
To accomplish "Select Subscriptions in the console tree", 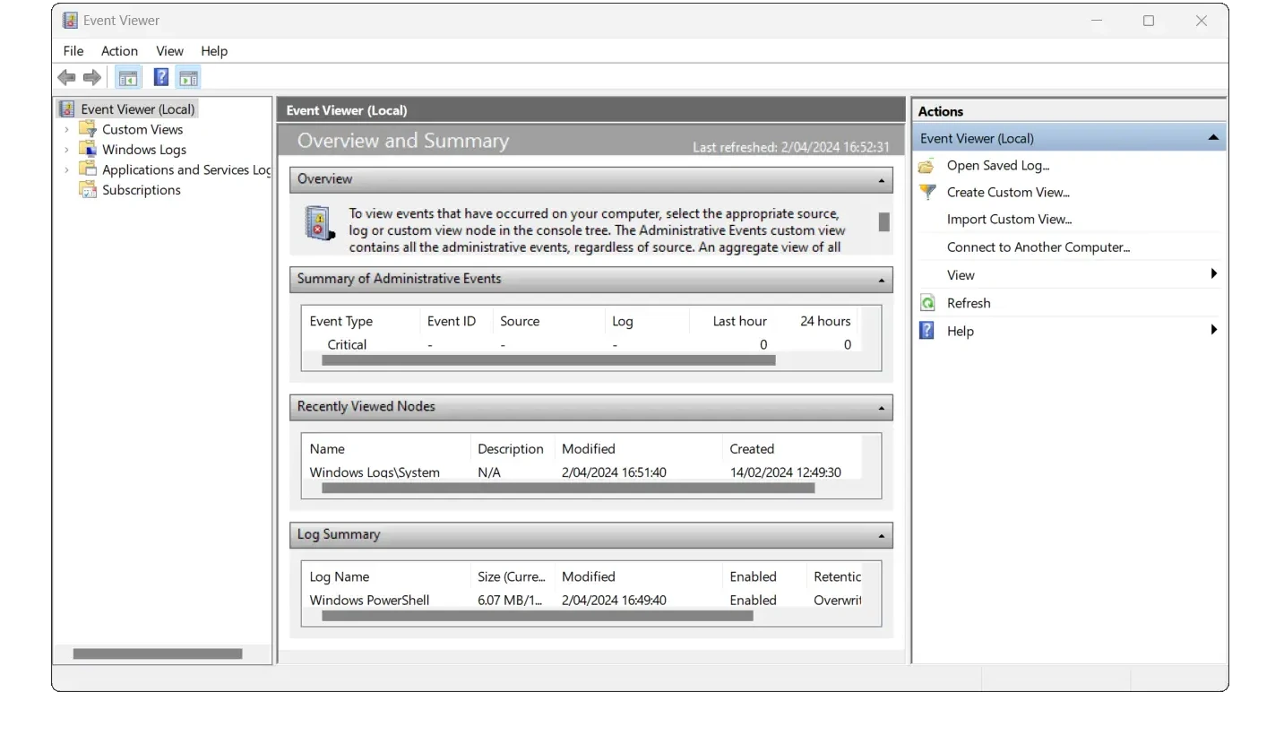I will pyautogui.click(x=142, y=190).
